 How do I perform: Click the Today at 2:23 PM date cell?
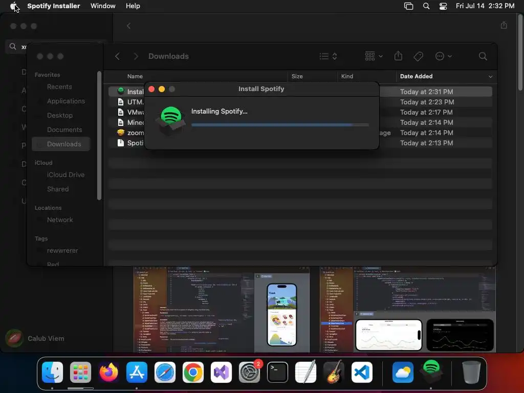coord(427,102)
